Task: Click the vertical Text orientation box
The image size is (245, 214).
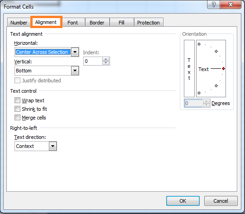Action: click(189, 68)
